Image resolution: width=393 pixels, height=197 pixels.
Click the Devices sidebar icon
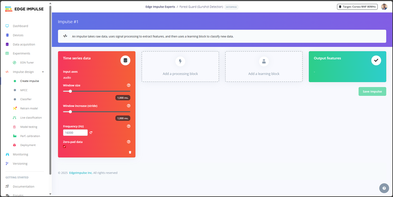pos(7,35)
